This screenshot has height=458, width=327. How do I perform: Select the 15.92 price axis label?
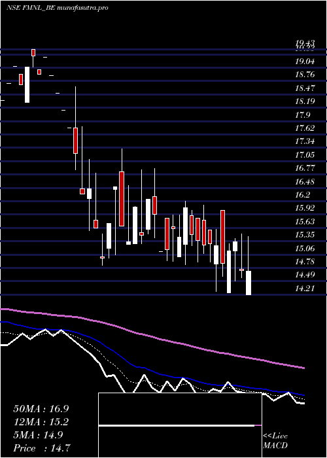point(305,208)
